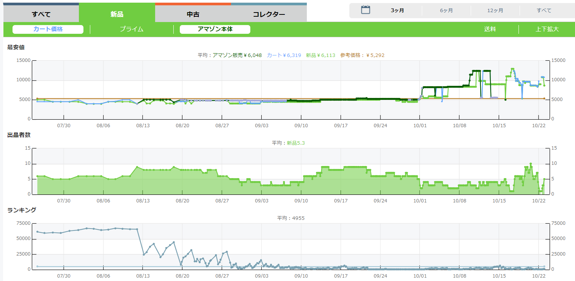The height and width of the screenshot is (281, 575).
Task: Enable the プライム filter
Action: (132, 29)
